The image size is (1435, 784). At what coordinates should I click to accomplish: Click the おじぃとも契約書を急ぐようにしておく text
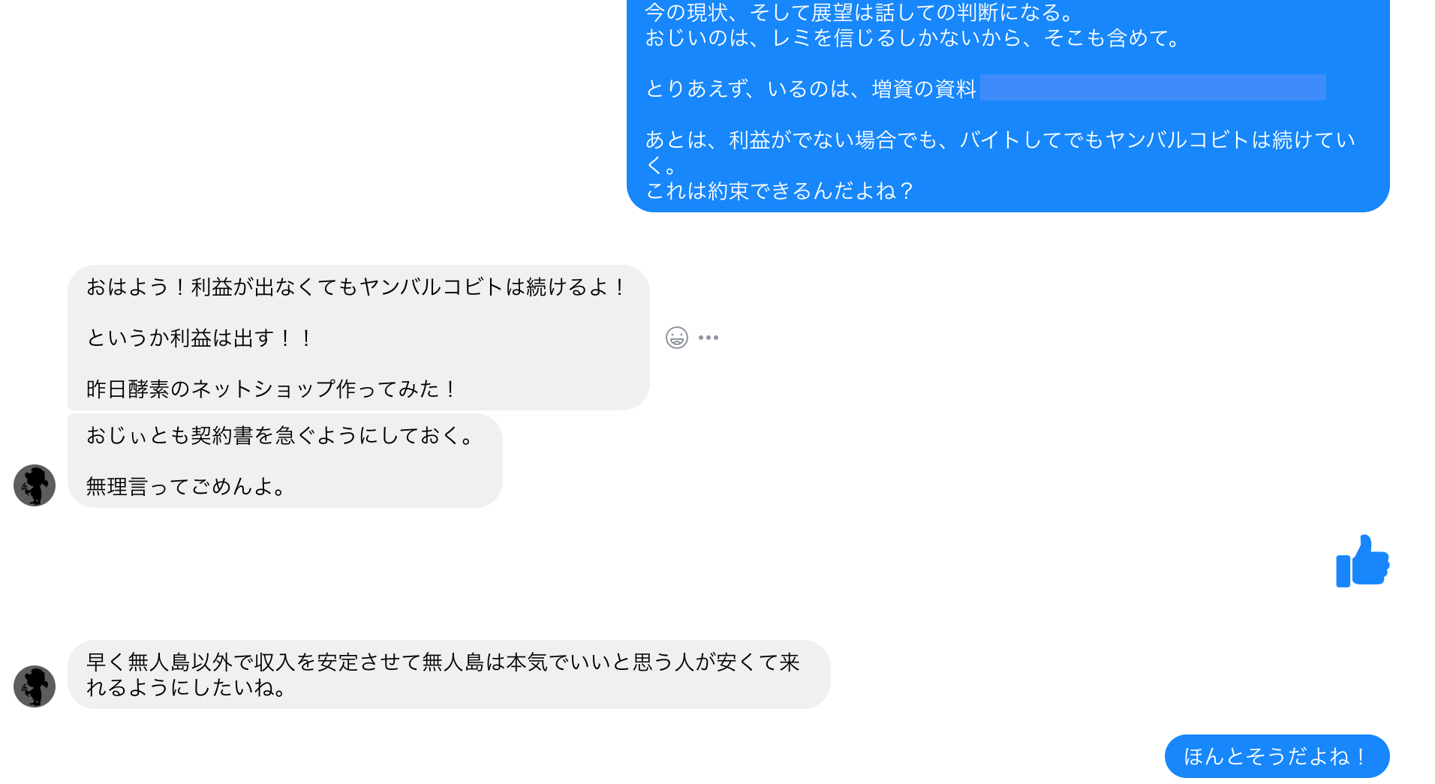pos(281,436)
